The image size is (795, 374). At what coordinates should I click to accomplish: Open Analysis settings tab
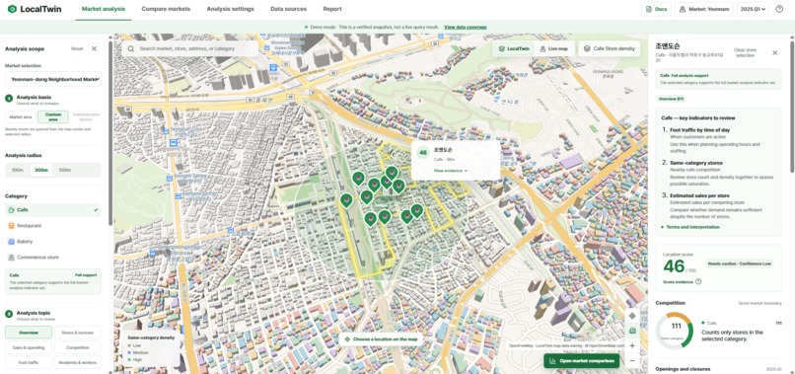click(x=230, y=9)
